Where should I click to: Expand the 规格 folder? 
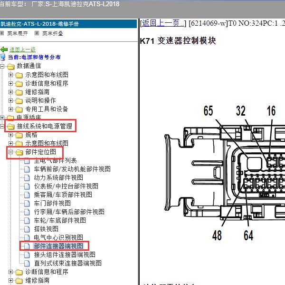10,135
